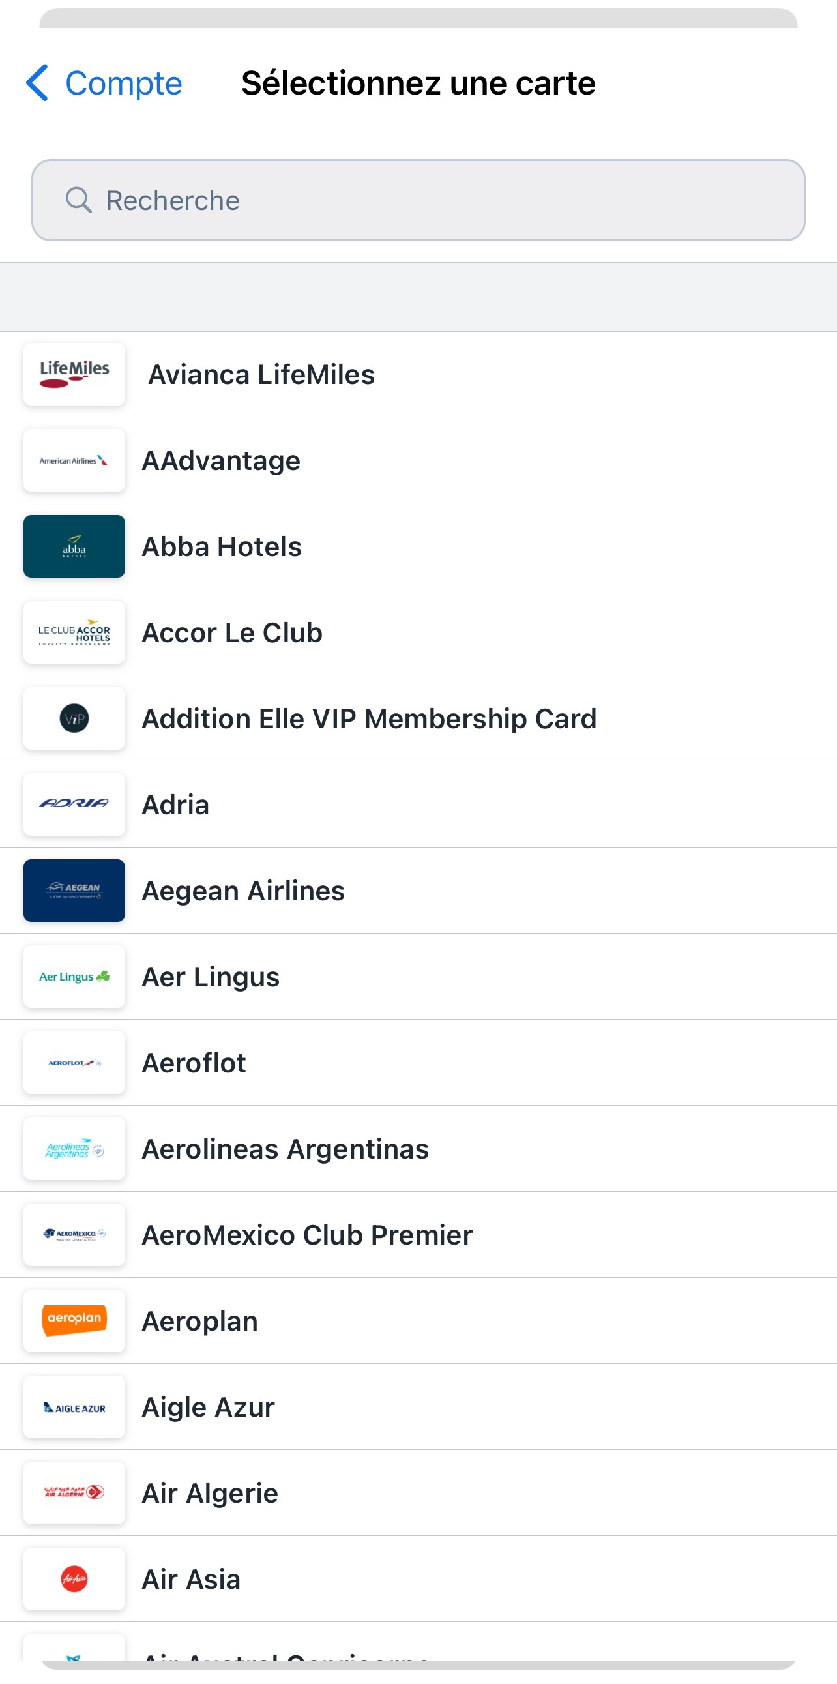Viewport: 837px width, 1684px height.
Task: Choose Air Algerie from card list
Action: click(x=418, y=1493)
